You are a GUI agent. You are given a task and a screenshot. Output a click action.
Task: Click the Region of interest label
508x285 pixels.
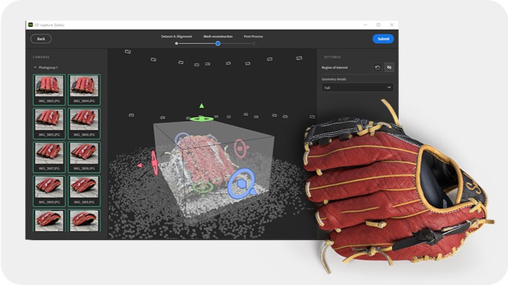(335, 68)
